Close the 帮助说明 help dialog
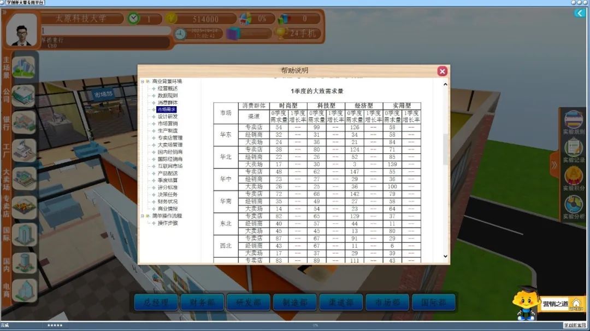The image size is (590, 331). (442, 71)
